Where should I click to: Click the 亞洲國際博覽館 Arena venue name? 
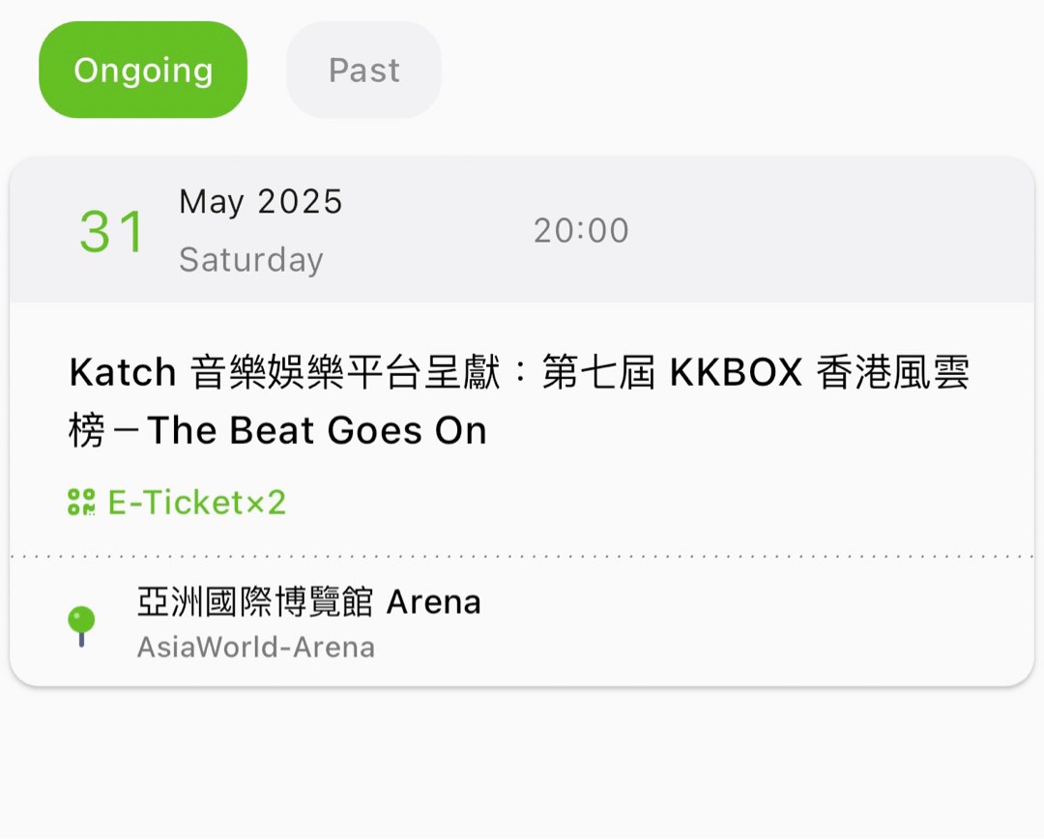coord(308,601)
